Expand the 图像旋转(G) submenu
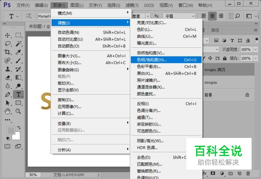This screenshot has width=261, height=179. tap(91, 70)
